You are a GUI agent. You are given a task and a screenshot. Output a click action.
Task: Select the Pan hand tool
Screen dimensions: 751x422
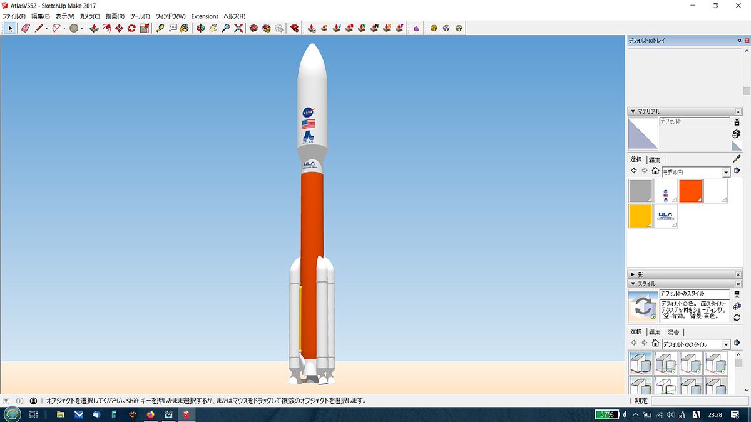pyautogui.click(x=213, y=28)
